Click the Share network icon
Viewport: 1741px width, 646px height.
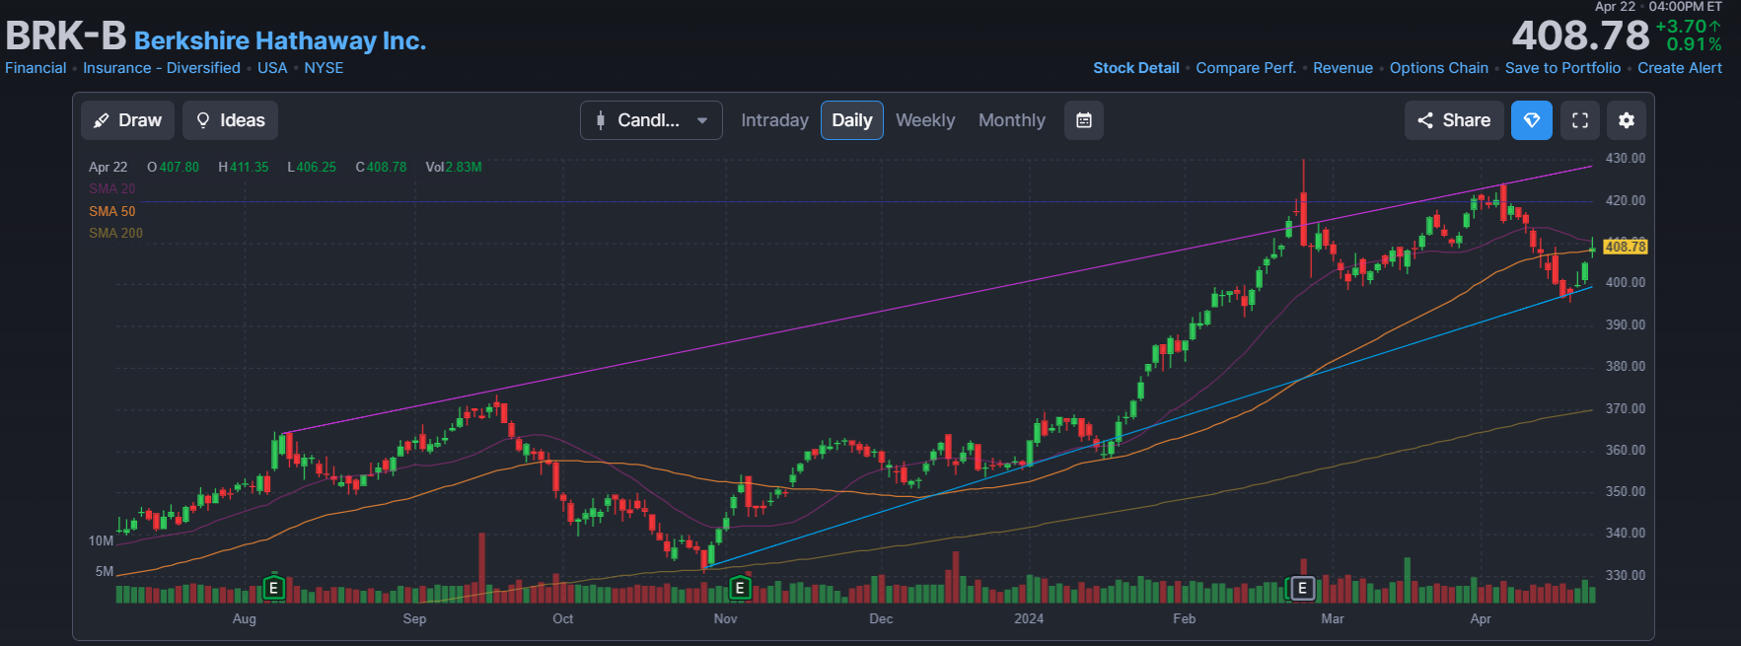1425,120
